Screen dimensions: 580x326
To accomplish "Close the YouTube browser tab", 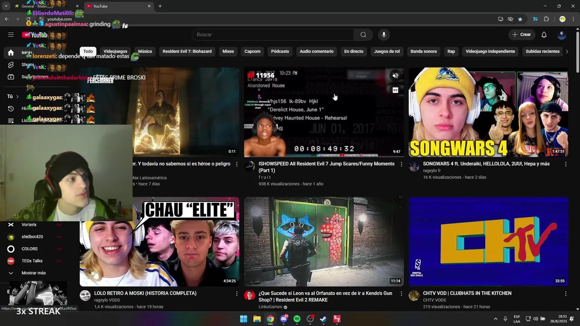I will click(149, 6).
